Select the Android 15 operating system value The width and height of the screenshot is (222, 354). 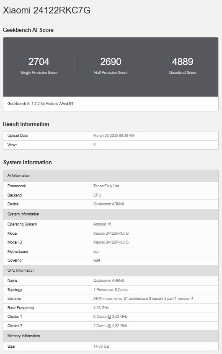click(102, 224)
